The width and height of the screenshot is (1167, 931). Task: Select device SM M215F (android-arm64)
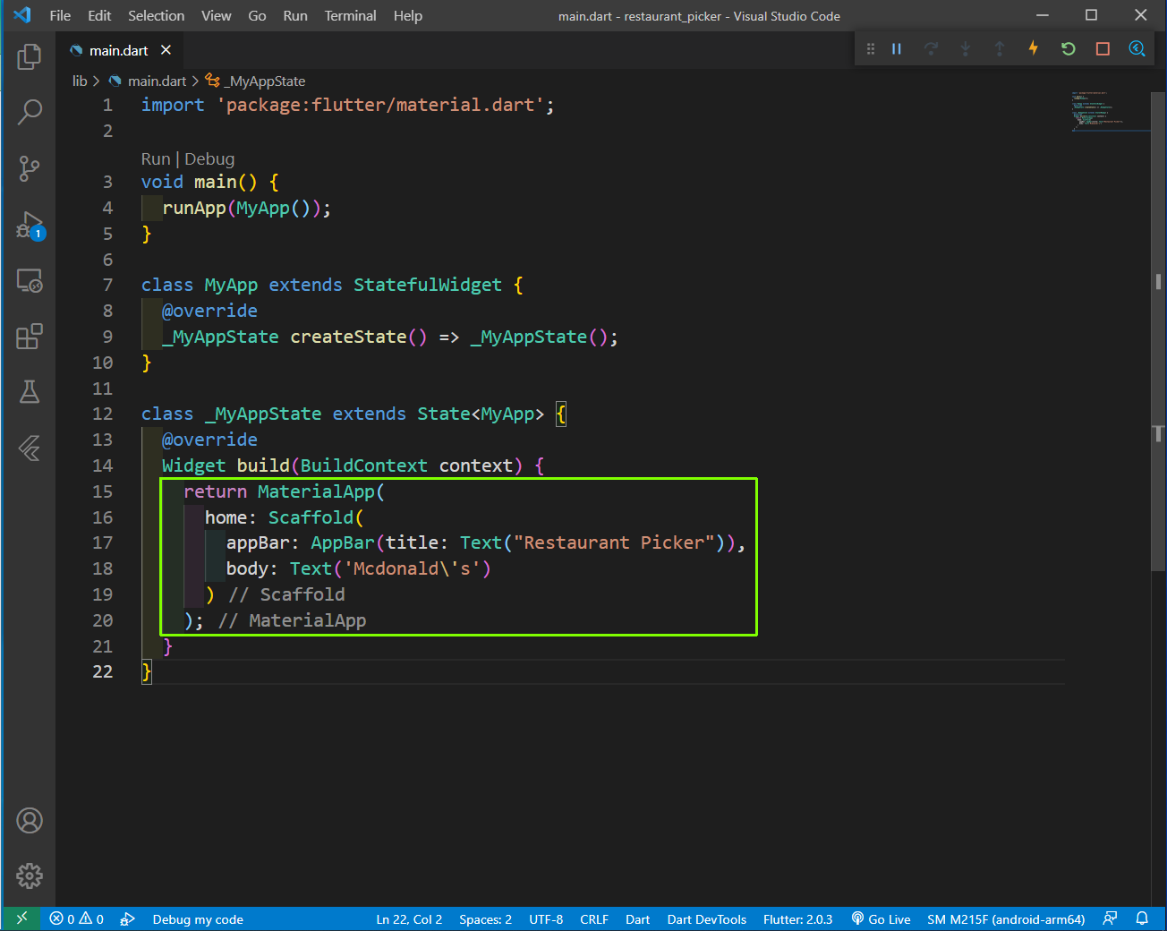tap(1006, 918)
